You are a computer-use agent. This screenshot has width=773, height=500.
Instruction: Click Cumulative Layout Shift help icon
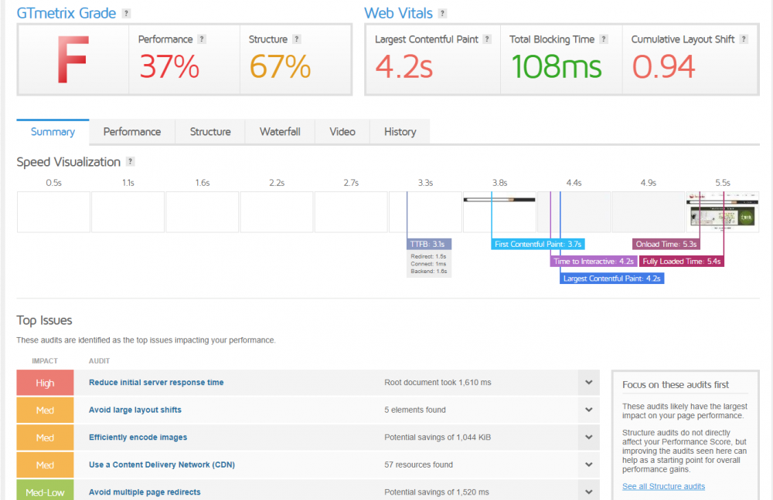[x=744, y=39]
